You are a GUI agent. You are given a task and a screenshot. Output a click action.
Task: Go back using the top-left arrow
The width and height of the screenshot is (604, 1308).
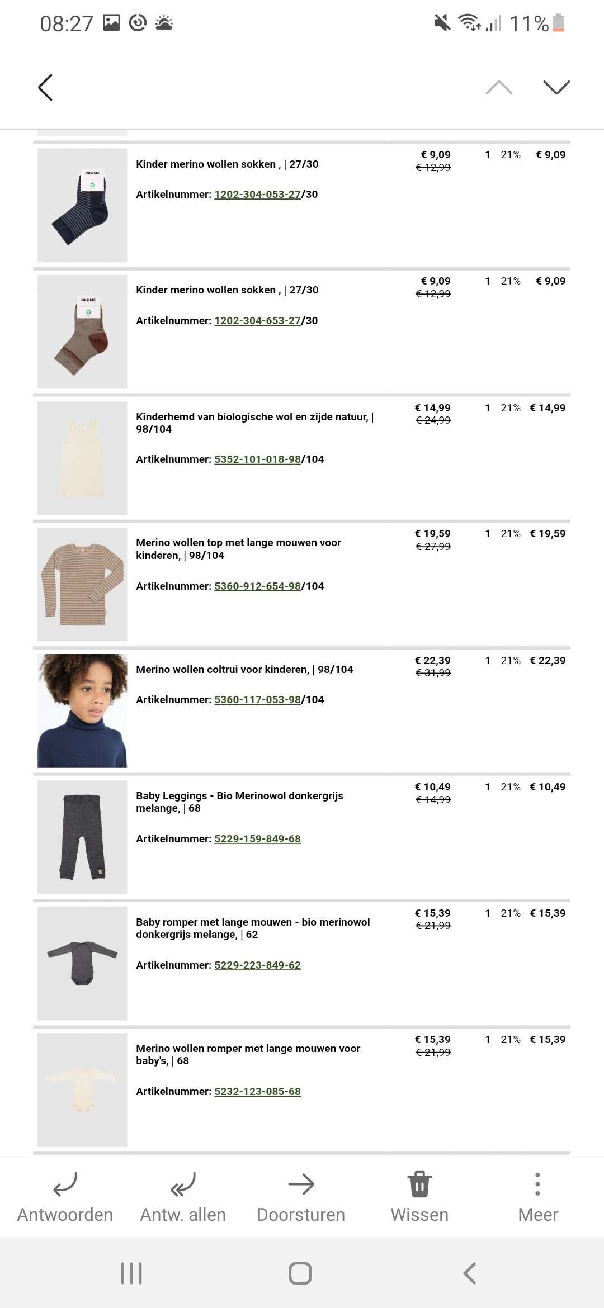(45, 87)
